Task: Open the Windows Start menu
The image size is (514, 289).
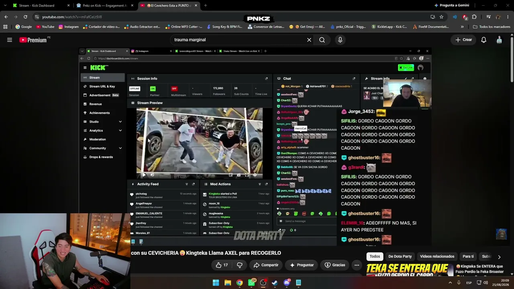Action: [216, 283]
